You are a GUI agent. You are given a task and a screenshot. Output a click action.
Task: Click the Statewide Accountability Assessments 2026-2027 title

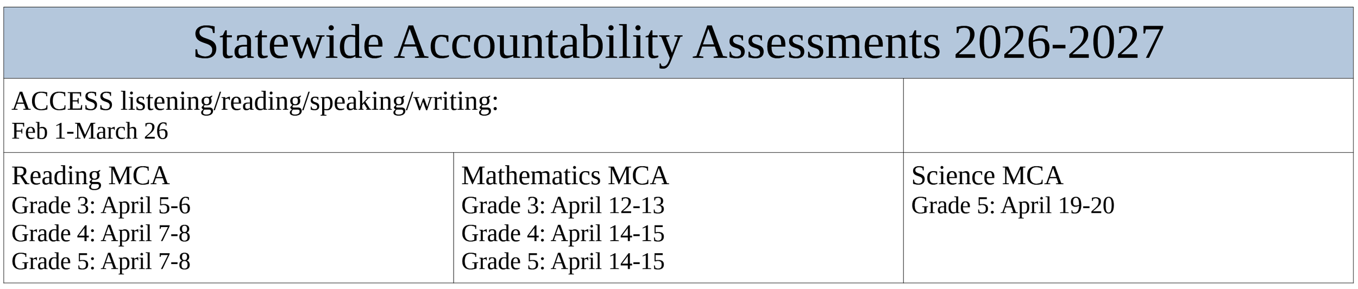coord(678,43)
